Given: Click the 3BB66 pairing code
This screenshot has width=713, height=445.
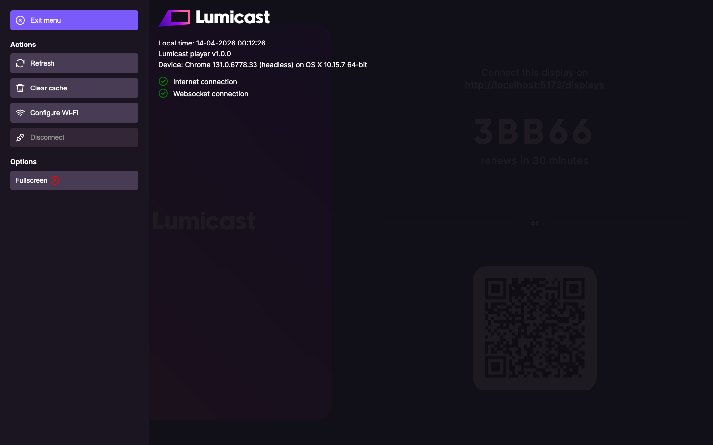Looking at the screenshot, I should 534,132.
